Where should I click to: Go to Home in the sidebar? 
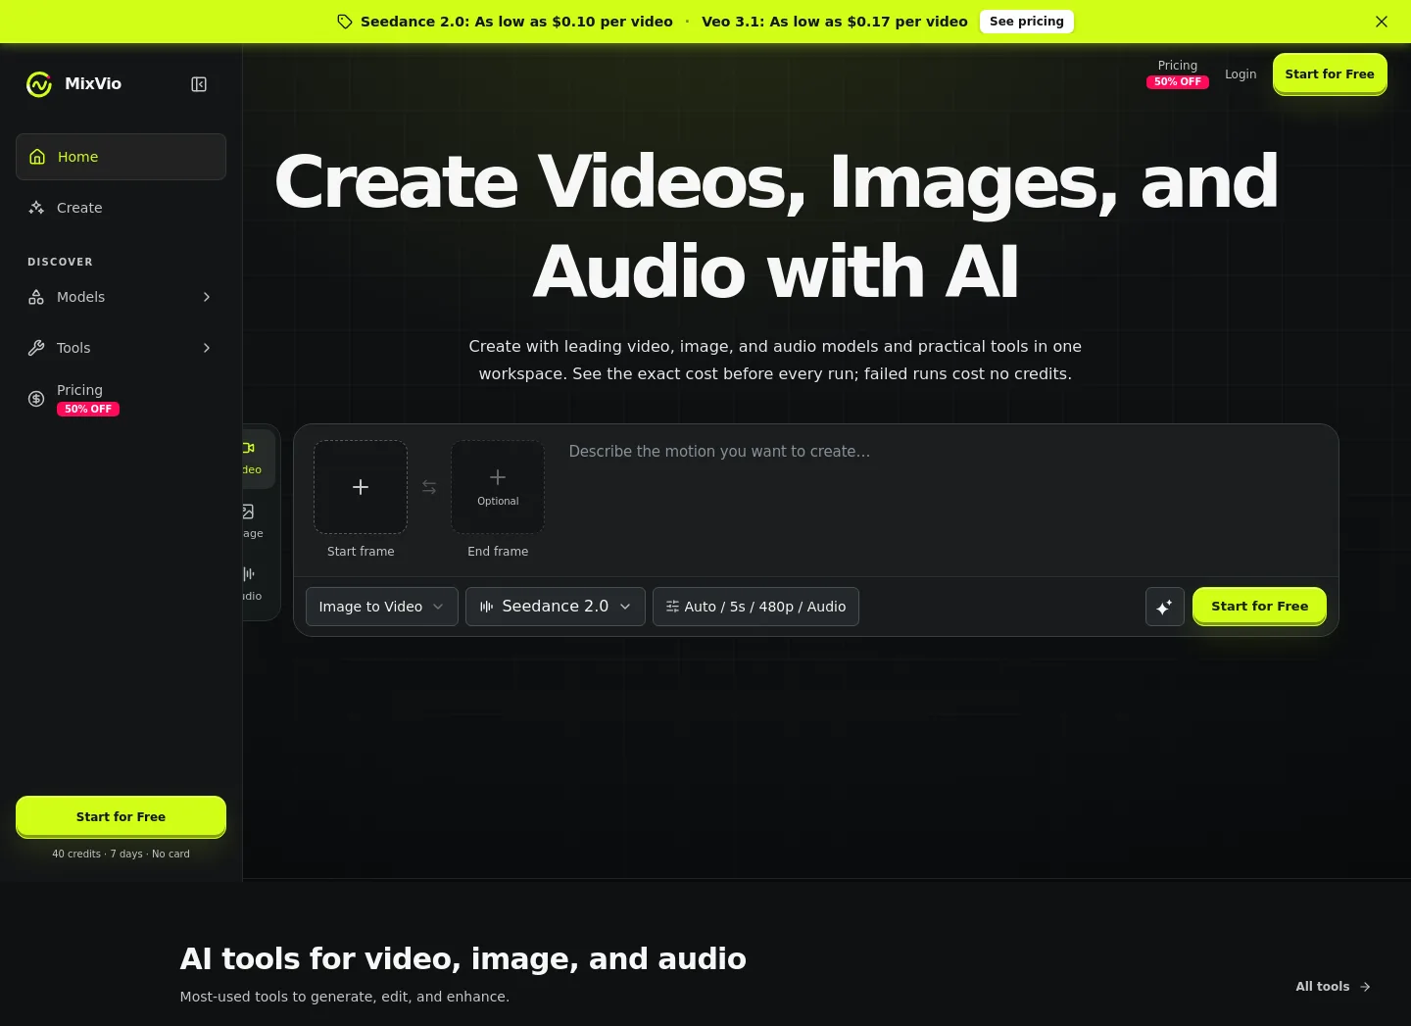click(121, 157)
